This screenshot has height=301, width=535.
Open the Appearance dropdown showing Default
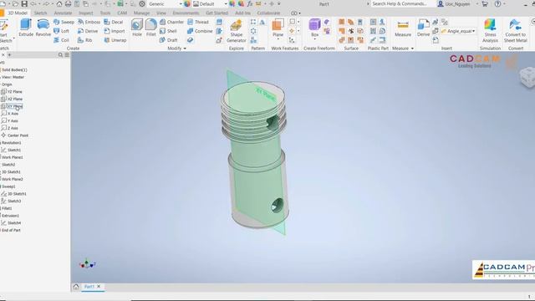point(210,4)
